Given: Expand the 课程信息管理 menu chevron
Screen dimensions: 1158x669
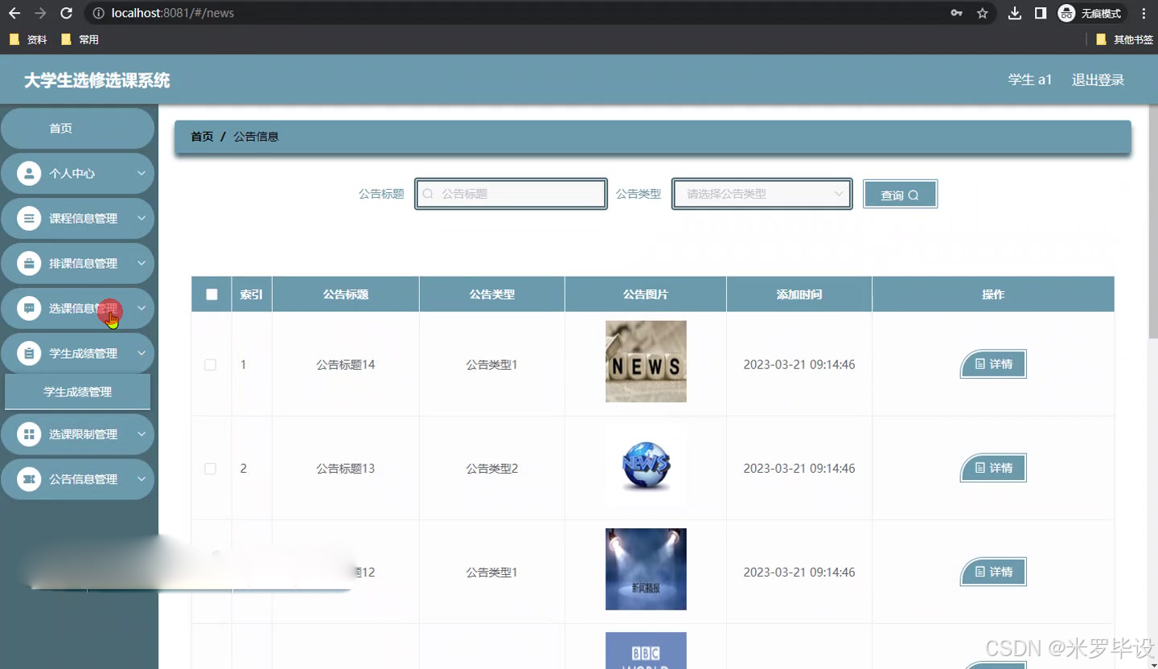Looking at the screenshot, I should [141, 218].
